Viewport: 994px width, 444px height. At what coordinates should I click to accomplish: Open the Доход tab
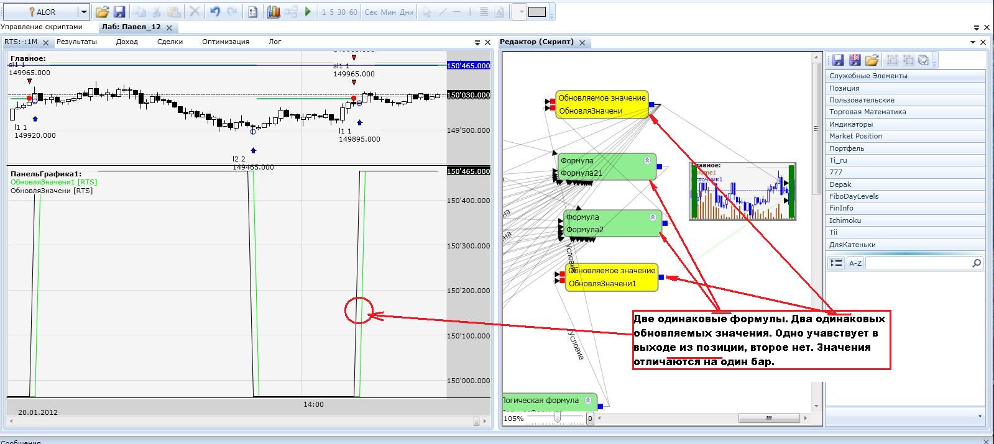(x=127, y=42)
